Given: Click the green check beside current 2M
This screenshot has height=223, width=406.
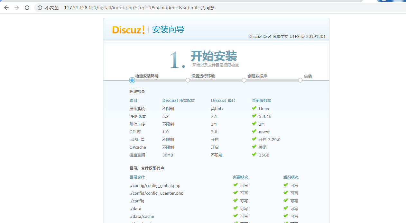Looking at the screenshot, I should point(254,124).
